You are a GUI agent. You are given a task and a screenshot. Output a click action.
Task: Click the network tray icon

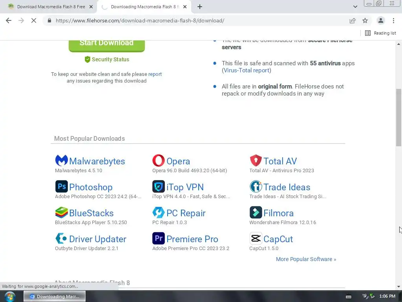click(365, 296)
